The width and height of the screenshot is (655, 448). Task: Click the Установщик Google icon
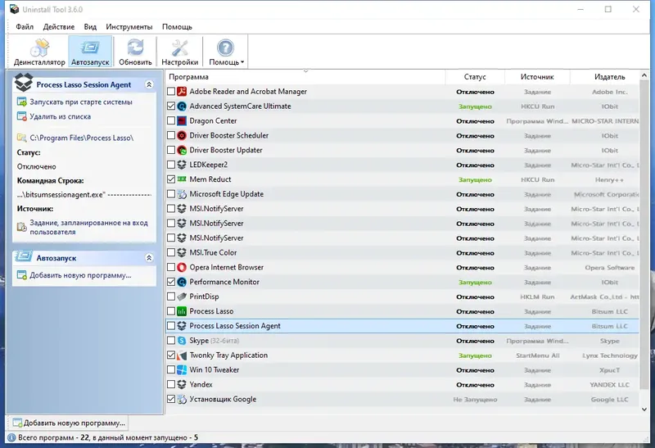pyautogui.click(x=182, y=399)
